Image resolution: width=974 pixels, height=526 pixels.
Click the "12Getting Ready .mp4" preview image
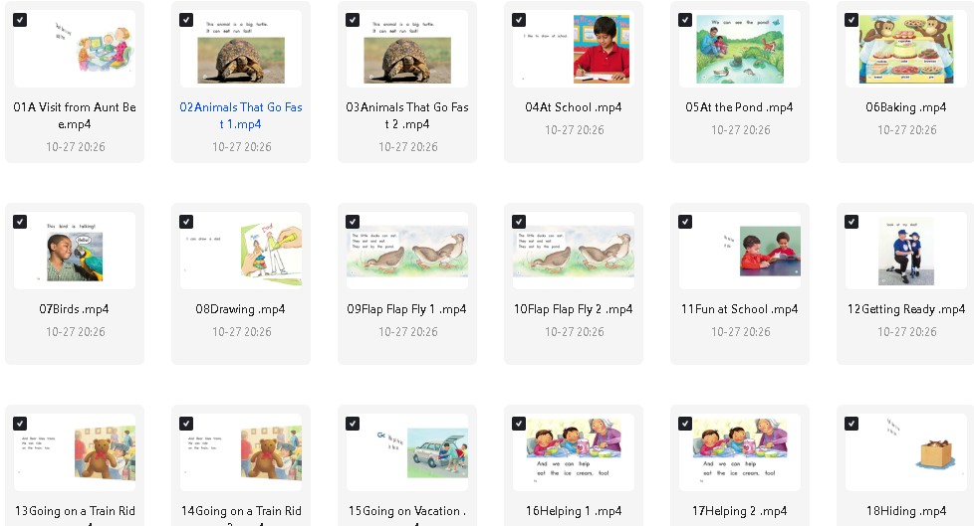(905, 251)
